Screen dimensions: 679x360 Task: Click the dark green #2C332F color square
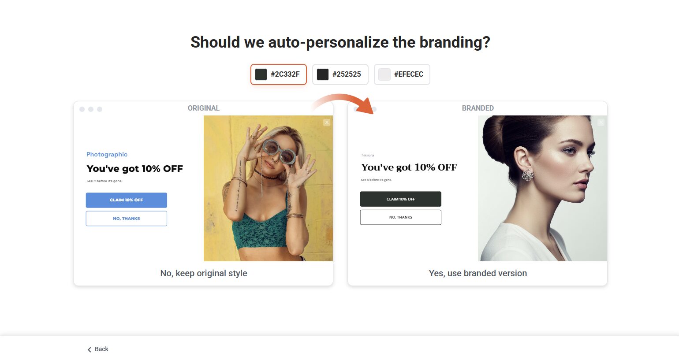pyautogui.click(x=261, y=74)
